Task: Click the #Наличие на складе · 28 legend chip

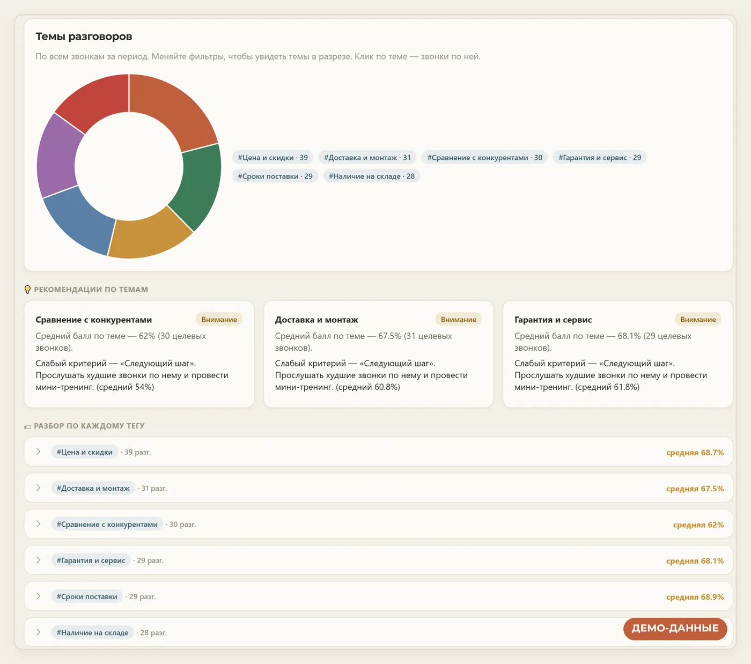Action: 372,176
